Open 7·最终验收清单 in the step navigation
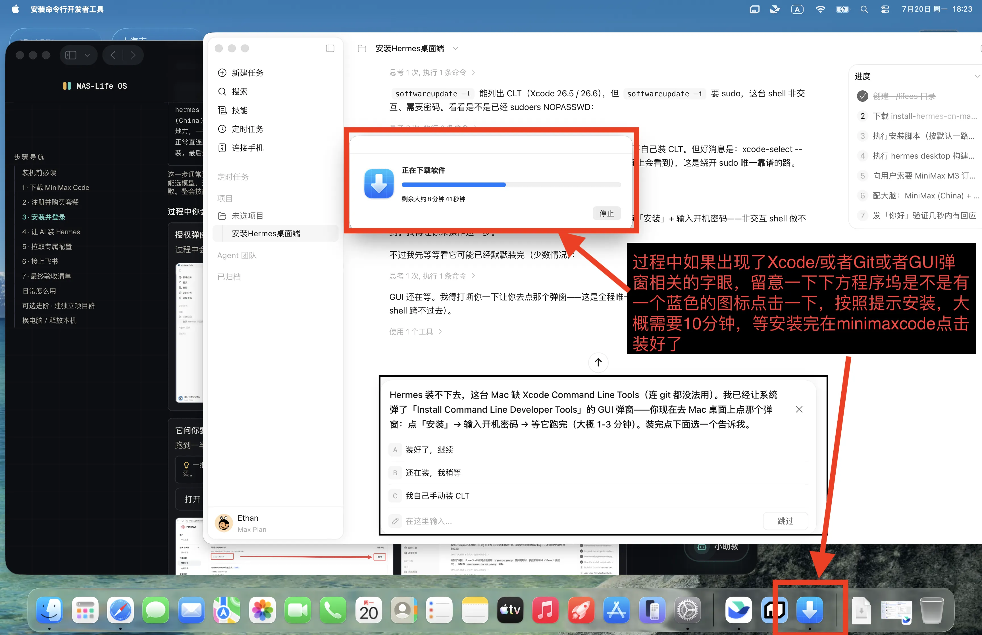982x635 pixels. pyautogui.click(x=47, y=276)
